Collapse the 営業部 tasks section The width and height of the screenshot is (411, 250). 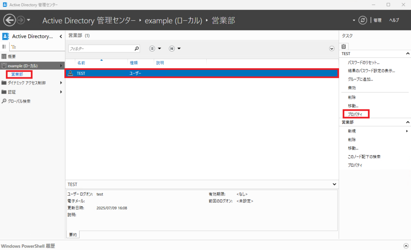407,122
